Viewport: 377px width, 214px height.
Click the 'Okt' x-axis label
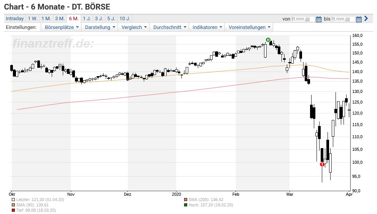12,194
